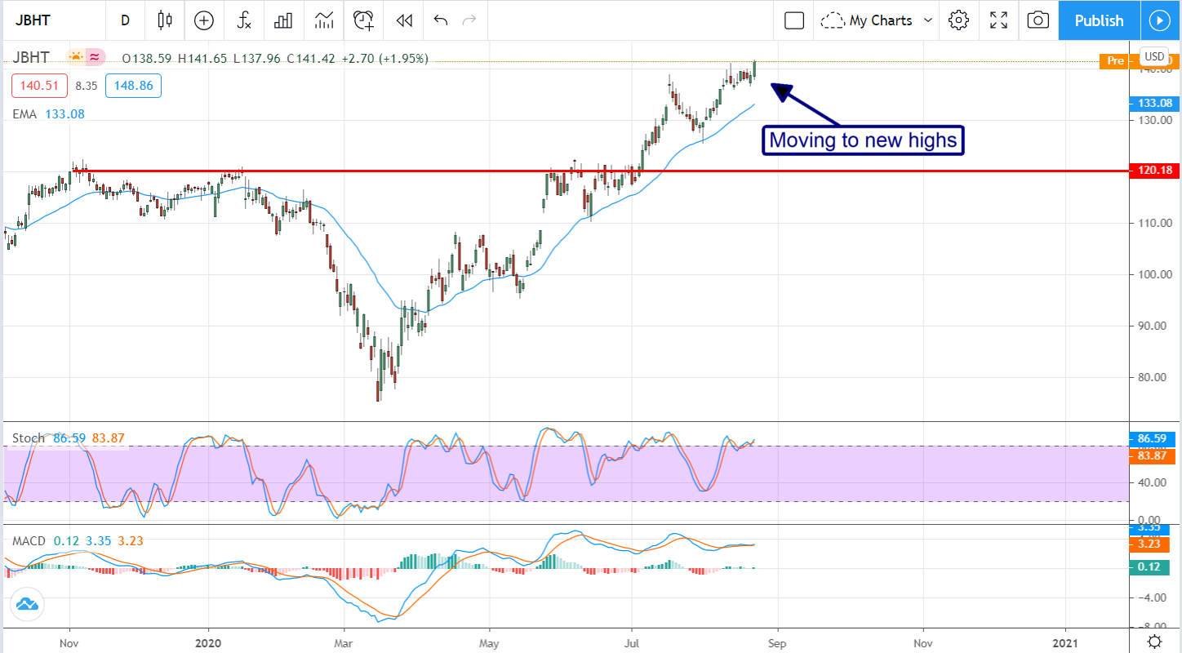Viewport: 1182px width, 653px height.
Task: Click the play button next to Publish
Action: click(x=1160, y=20)
